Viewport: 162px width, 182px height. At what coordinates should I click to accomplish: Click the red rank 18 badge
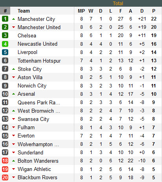pyautogui.click(x=5, y=161)
